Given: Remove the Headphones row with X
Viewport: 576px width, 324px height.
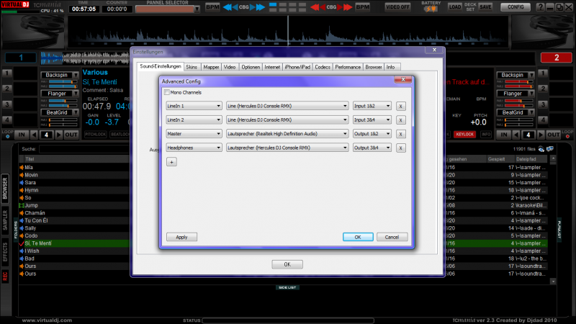Looking at the screenshot, I should pyautogui.click(x=401, y=148).
